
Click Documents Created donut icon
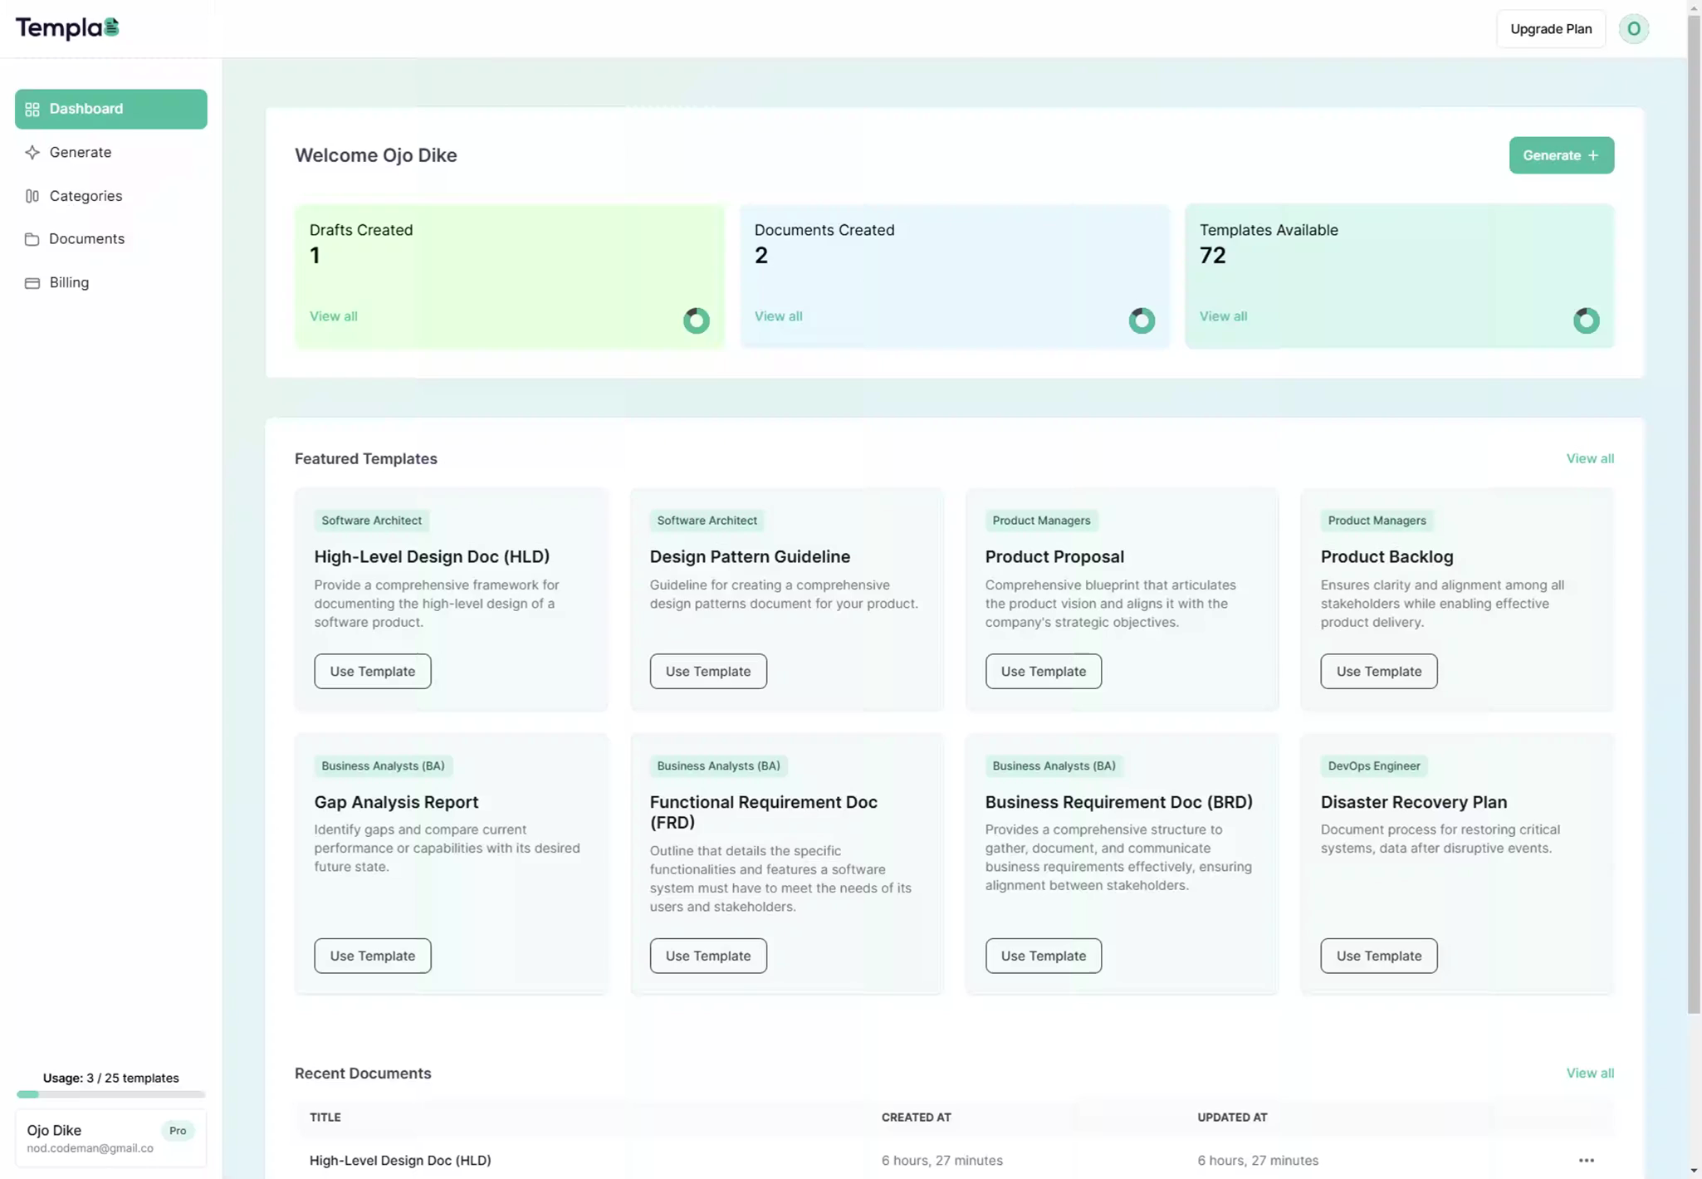[1142, 320]
